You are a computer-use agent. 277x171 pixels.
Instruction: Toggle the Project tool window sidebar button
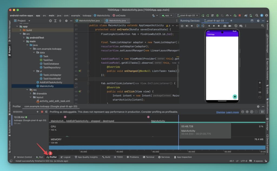click(x=9, y=51)
